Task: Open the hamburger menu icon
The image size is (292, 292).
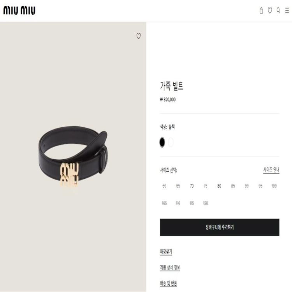Action: tap(287, 11)
